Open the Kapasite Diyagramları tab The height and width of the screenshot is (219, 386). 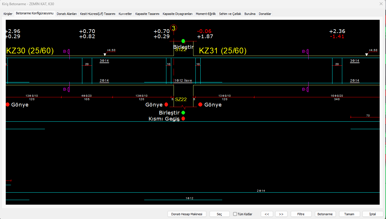click(177, 14)
